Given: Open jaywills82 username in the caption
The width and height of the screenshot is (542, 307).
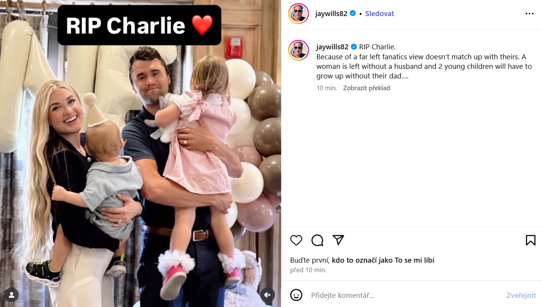Looking at the screenshot, I should [x=332, y=47].
